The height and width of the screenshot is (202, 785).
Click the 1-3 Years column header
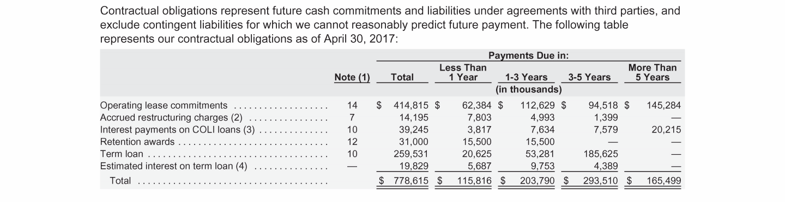click(x=526, y=77)
